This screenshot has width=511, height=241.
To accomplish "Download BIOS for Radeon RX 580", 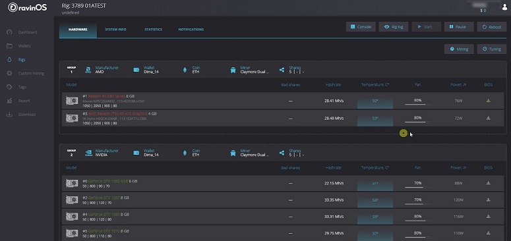I will (488, 101).
